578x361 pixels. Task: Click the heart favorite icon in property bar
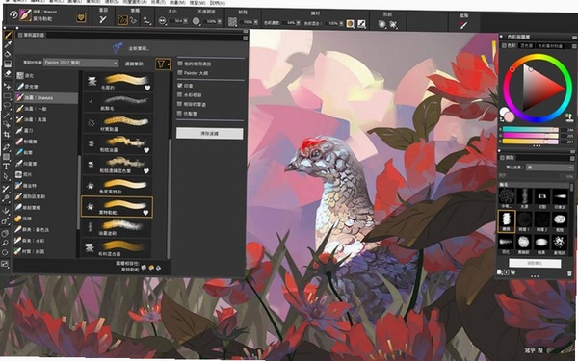(81, 17)
